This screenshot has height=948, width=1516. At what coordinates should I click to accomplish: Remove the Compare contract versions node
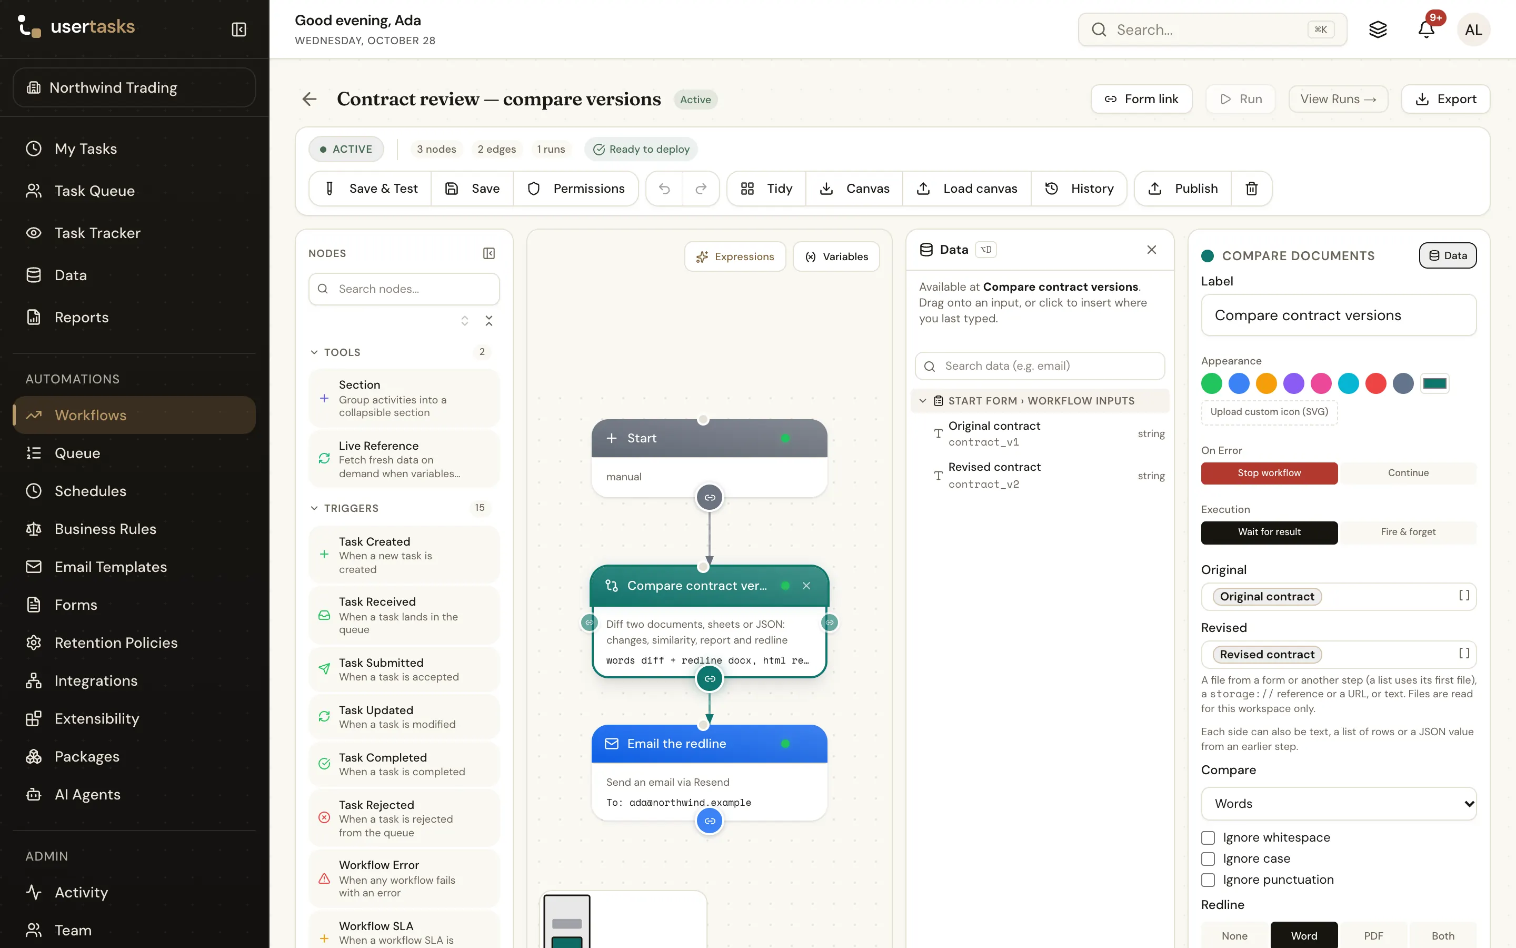(x=806, y=586)
